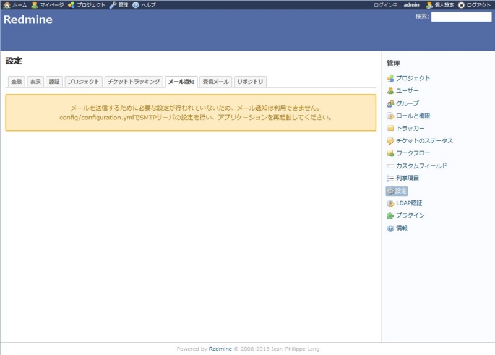495x355 pixels.
Task: Click the sidebar グループ icon
Action: click(x=390, y=103)
